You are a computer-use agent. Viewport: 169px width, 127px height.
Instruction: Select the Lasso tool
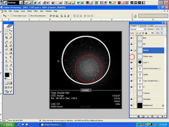point(6,34)
